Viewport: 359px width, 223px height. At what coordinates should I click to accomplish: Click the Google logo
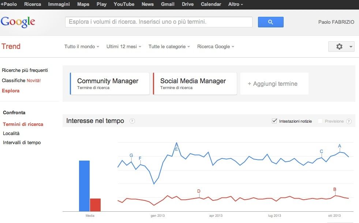click(x=18, y=22)
